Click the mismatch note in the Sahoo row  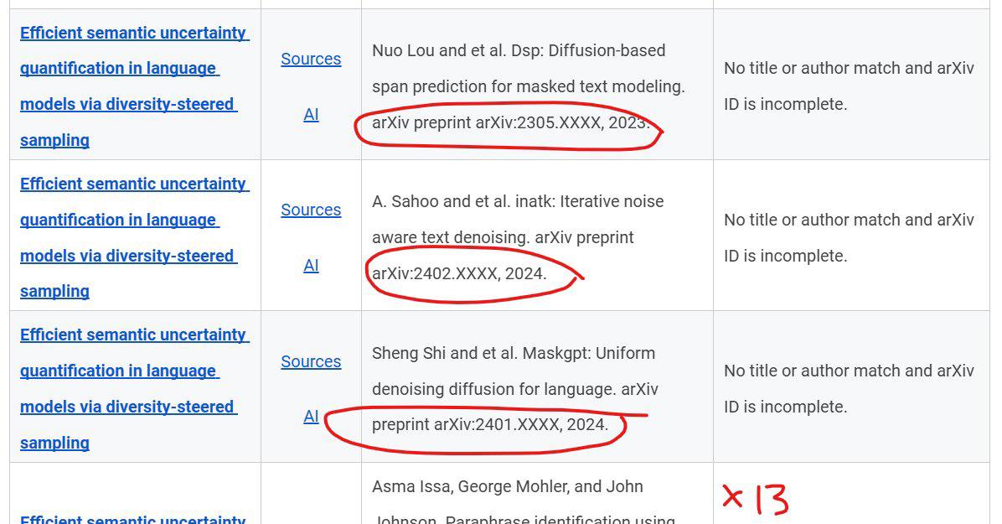[x=849, y=237]
